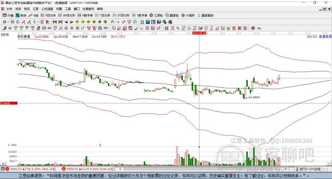Select the Gann fan lines tool
Screen dimensions: 332x179
[119, 28]
